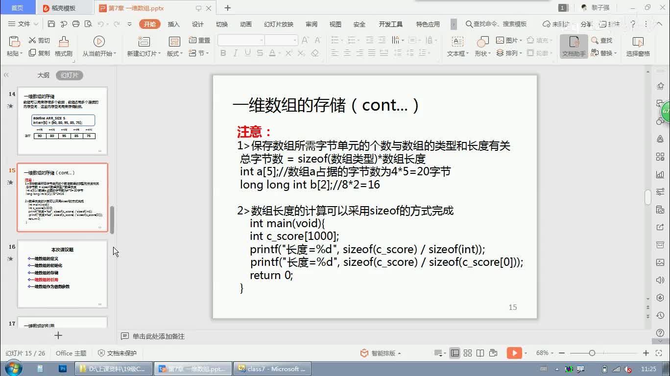Toggle the 大纲 outline view in side panel
The image size is (670, 376).
(43, 75)
